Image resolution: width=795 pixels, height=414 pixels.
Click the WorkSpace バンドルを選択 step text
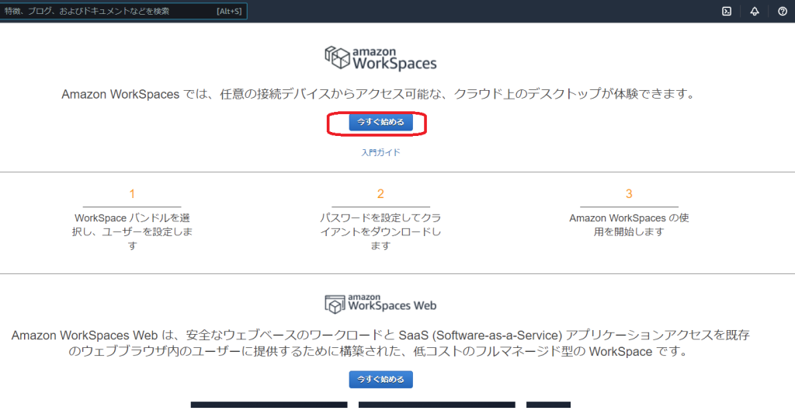tap(132, 231)
